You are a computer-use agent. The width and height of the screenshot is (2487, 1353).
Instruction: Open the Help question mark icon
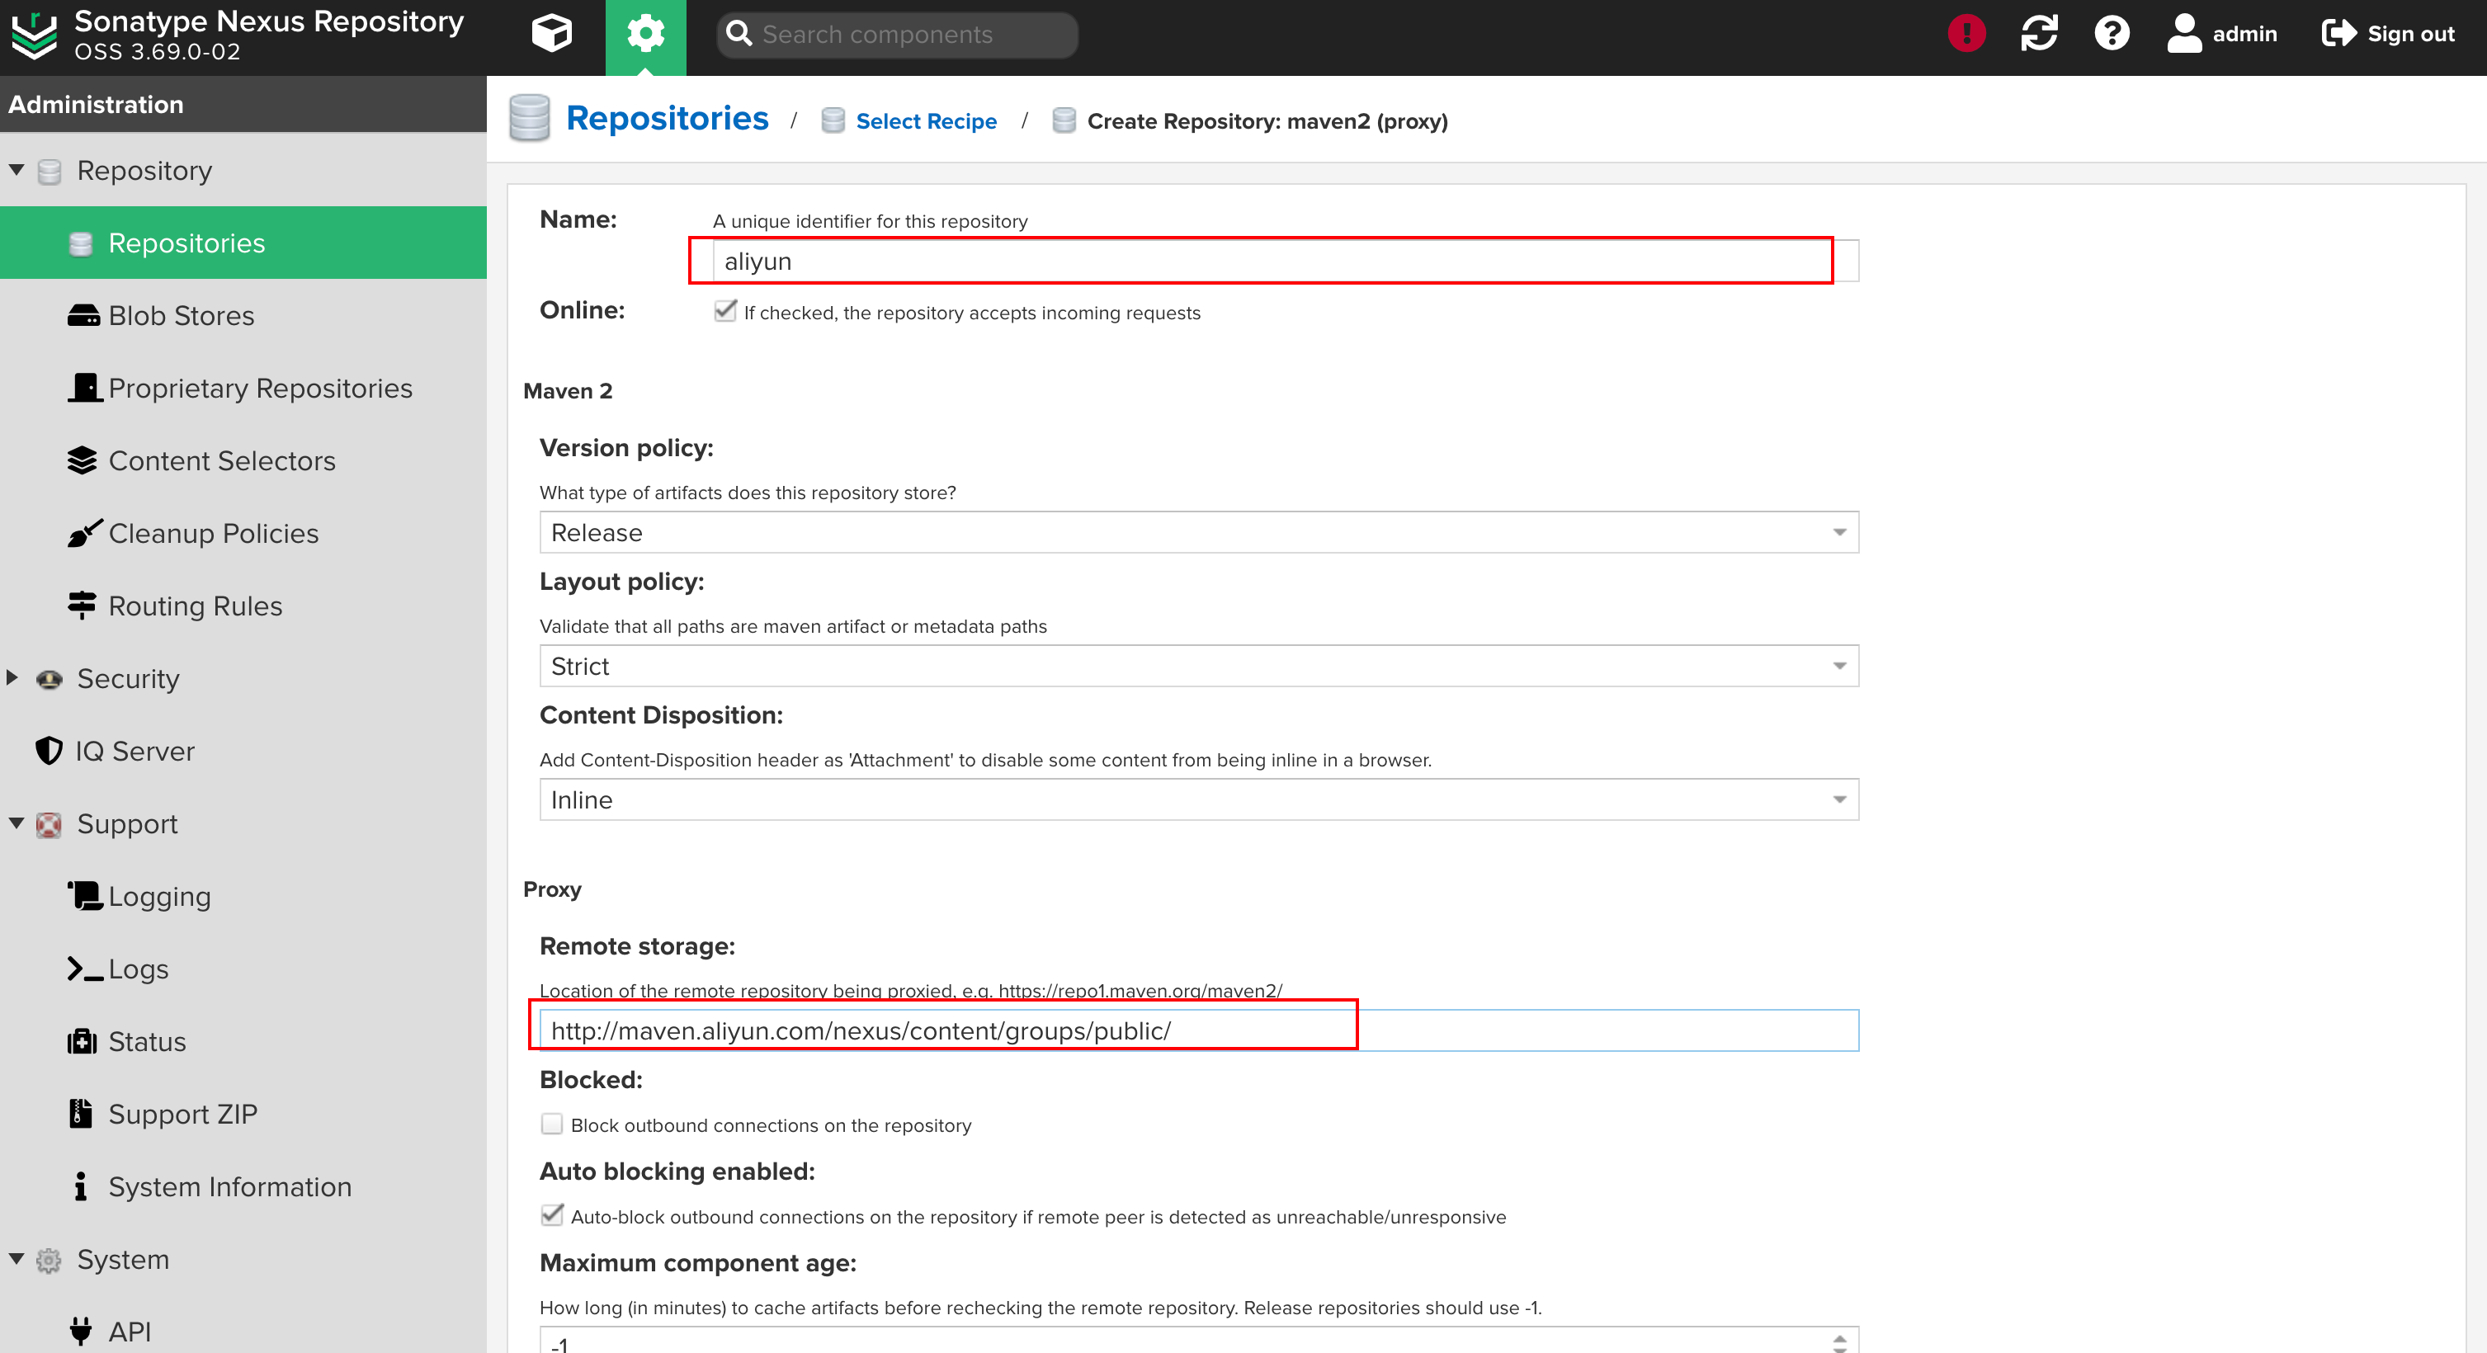[x=2111, y=34]
